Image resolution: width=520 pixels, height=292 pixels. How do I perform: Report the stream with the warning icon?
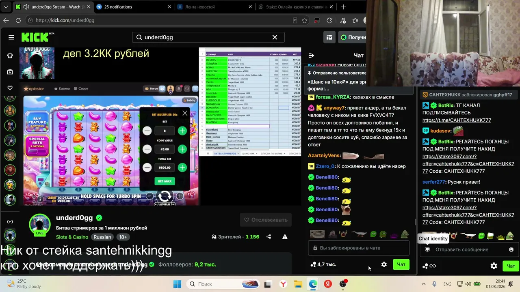point(285,237)
